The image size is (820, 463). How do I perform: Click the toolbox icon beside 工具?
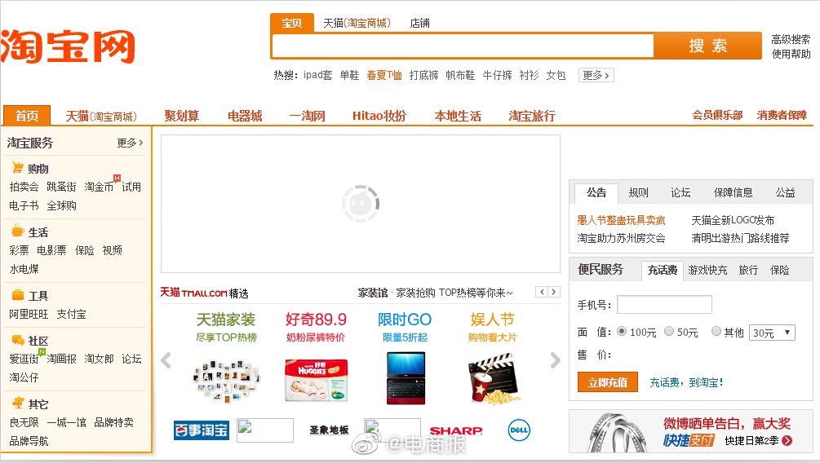coord(18,295)
